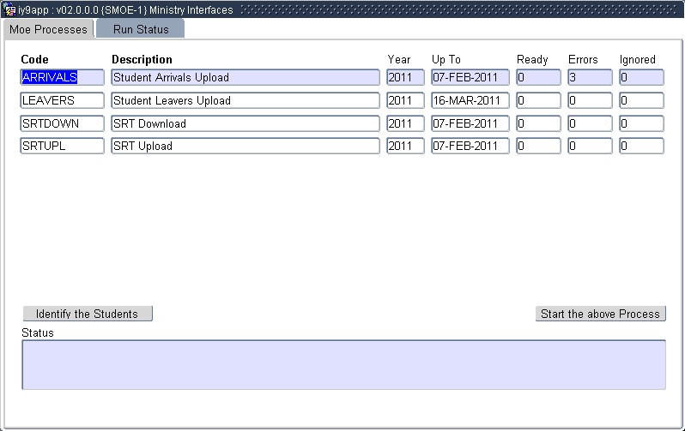
Task: Click the Ready field of SRTDOWN row
Action: tap(538, 123)
